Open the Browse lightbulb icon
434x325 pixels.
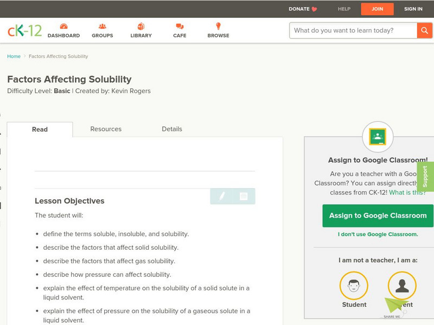point(218,27)
